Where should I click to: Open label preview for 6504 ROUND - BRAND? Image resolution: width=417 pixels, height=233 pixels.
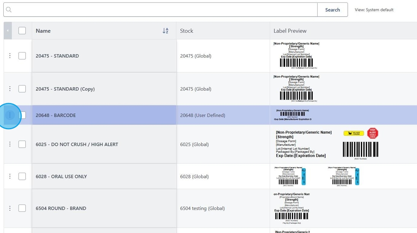292,208
